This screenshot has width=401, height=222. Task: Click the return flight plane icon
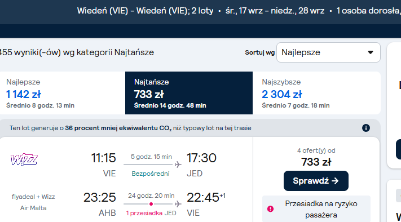click(x=178, y=204)
